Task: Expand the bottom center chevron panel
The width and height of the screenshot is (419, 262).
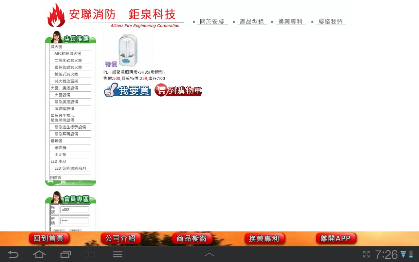Action: (x=209, y=254)
